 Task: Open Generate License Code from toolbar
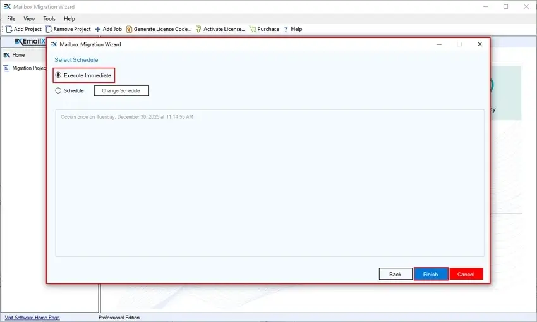click(159, 29)
